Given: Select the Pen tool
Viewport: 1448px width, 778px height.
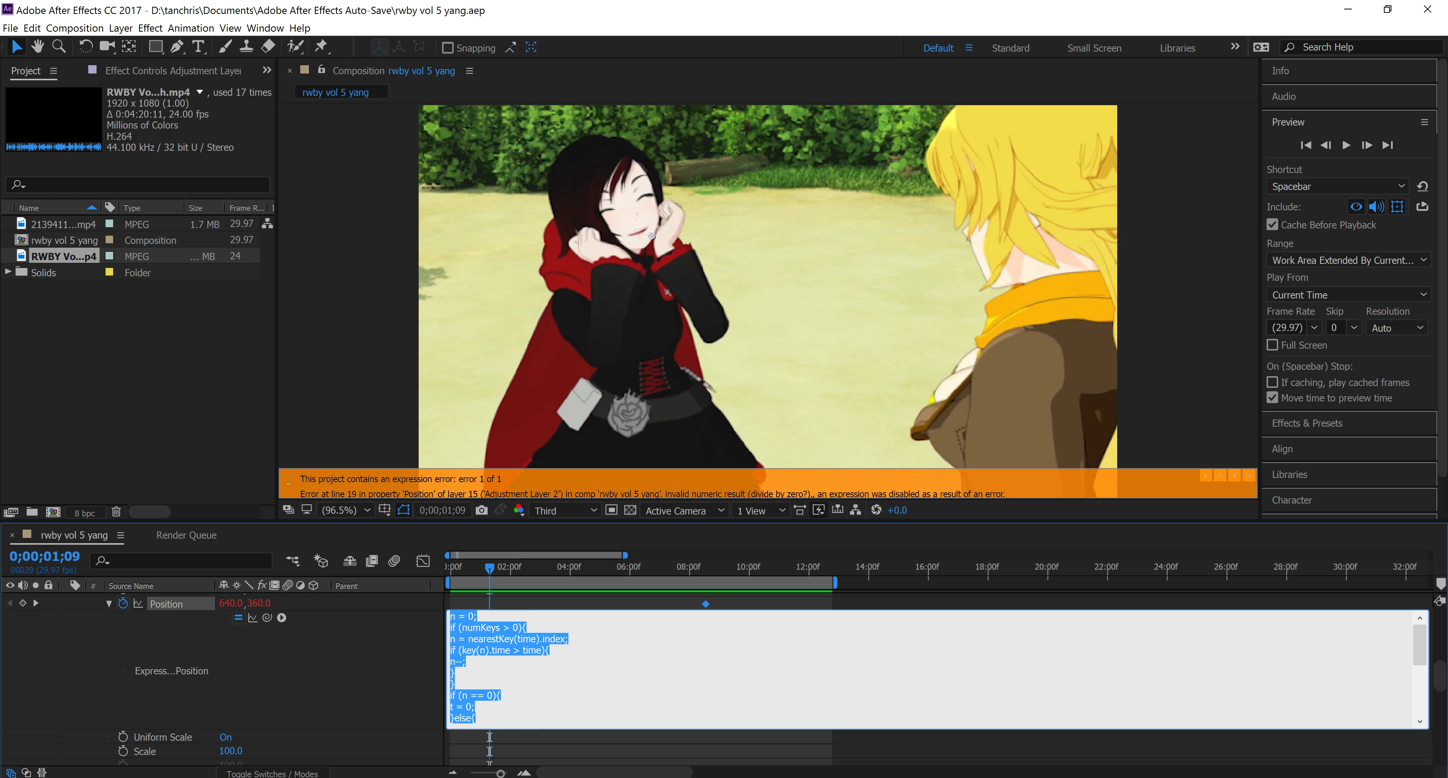Looking at the screenshot, I should click(x=177, y=47).
